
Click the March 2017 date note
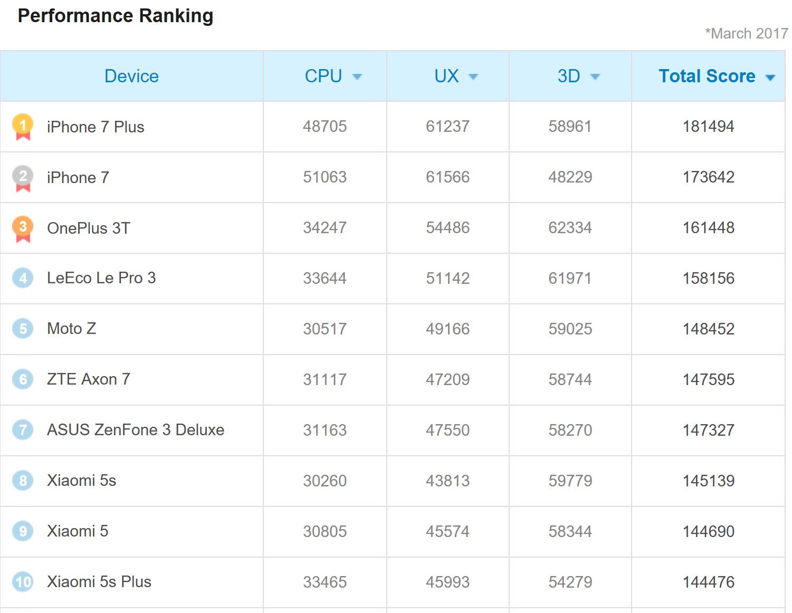pos(747,34)
